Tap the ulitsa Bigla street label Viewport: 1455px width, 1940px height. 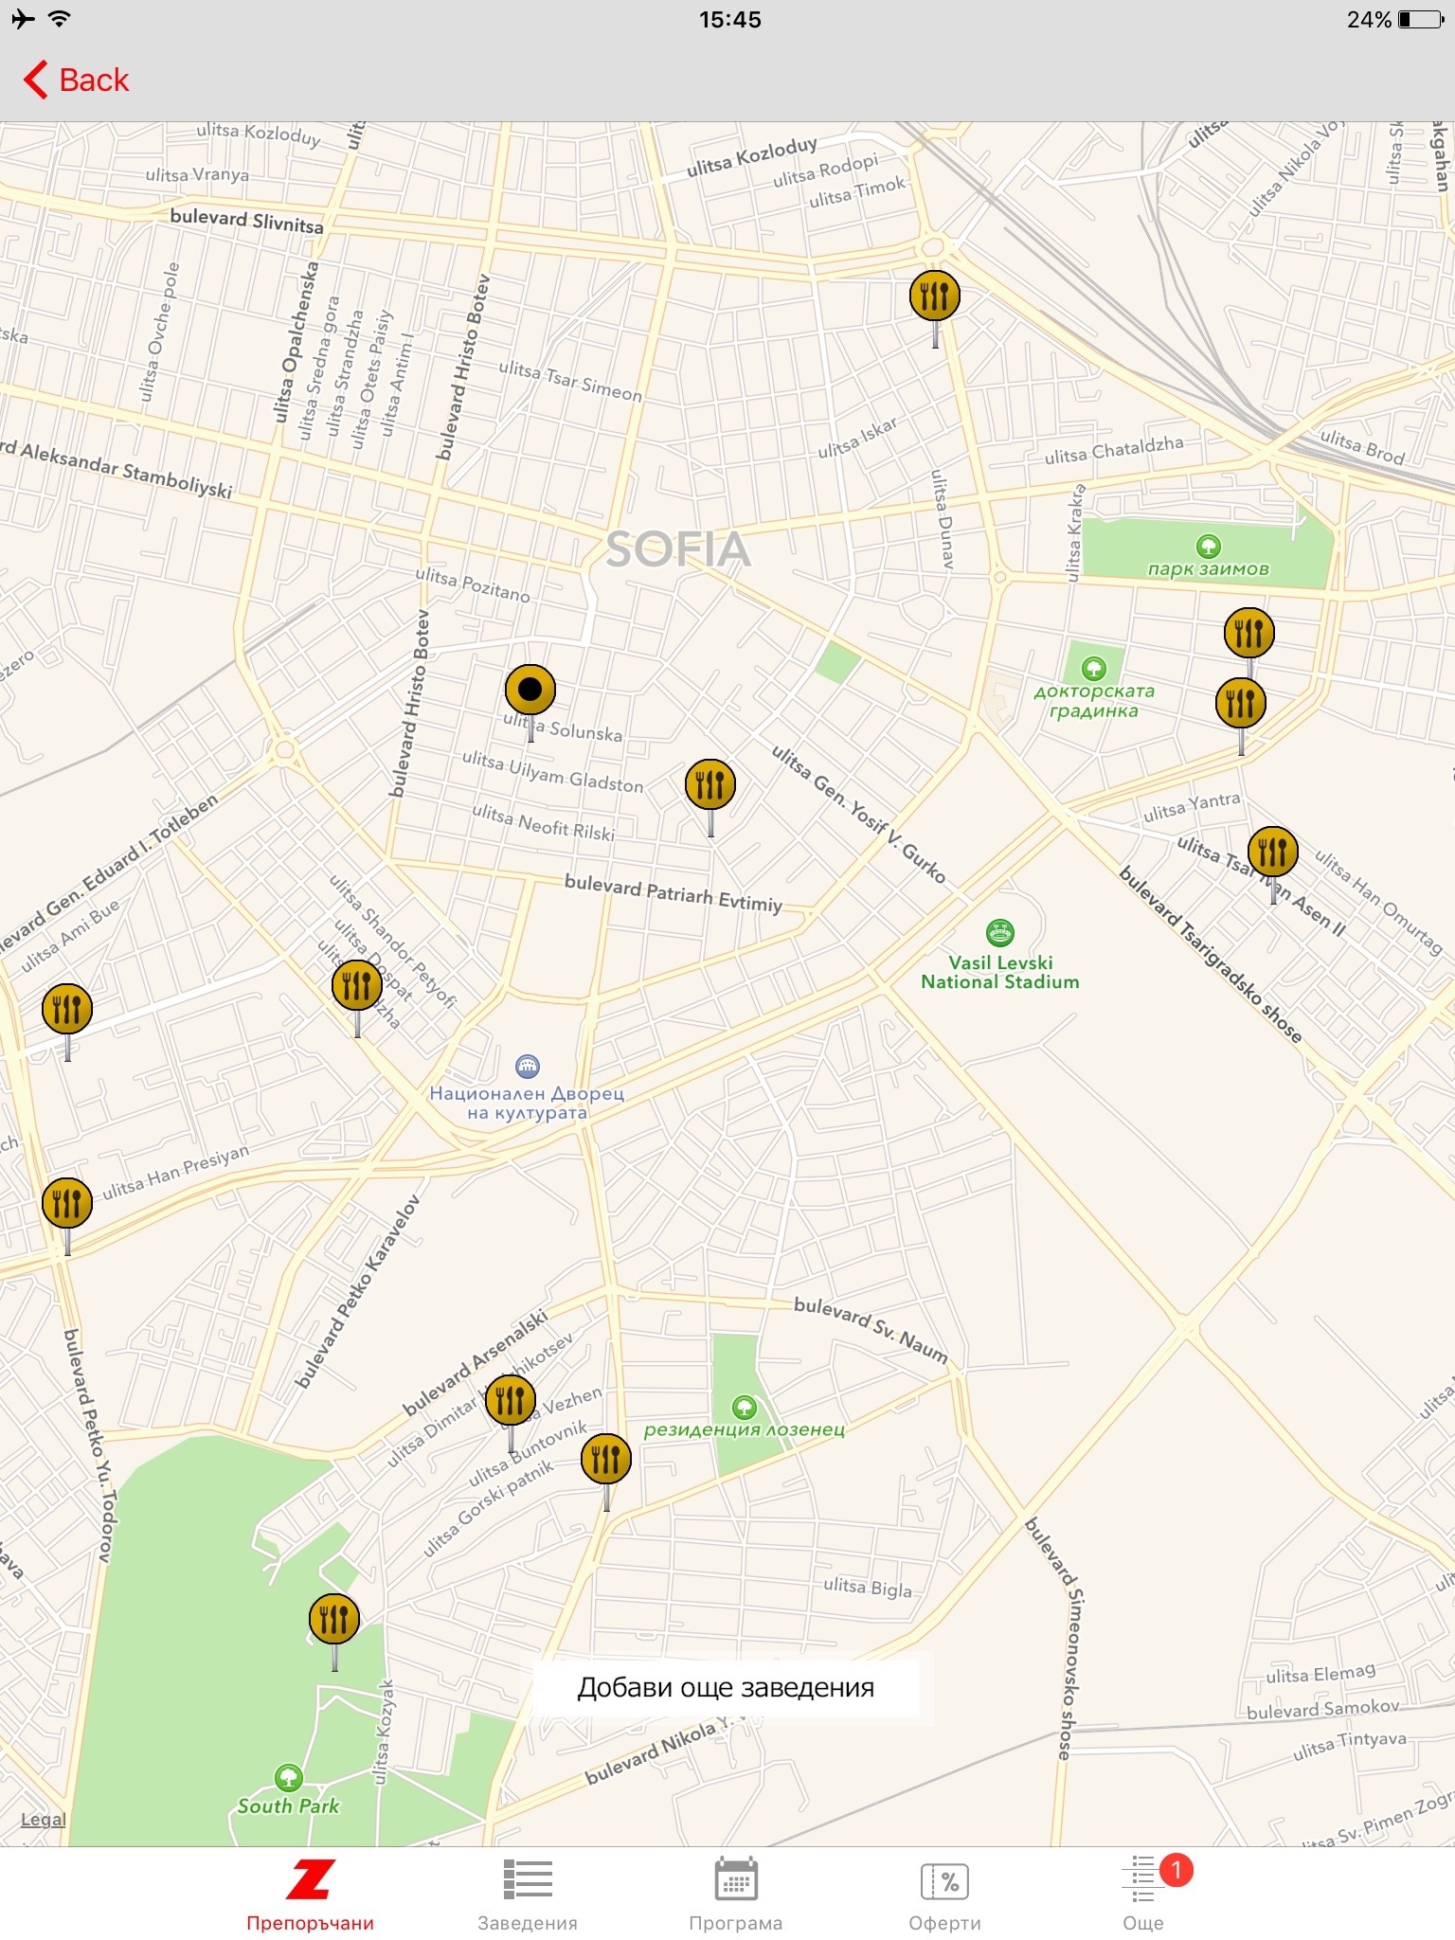click(868, 1587)
